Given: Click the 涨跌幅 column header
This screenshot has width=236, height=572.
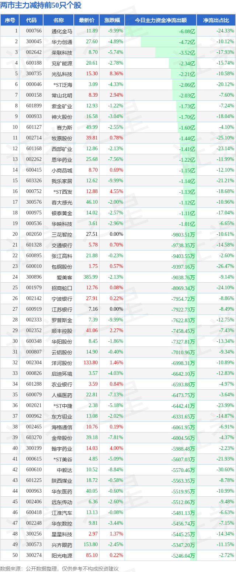Looking at the screenshot, I should (x=112, y=20).
